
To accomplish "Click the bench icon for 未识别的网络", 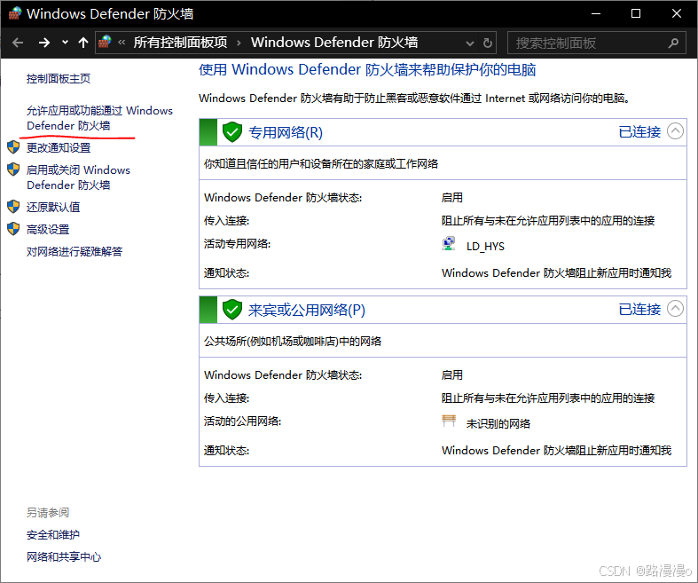I will point(449,421).
